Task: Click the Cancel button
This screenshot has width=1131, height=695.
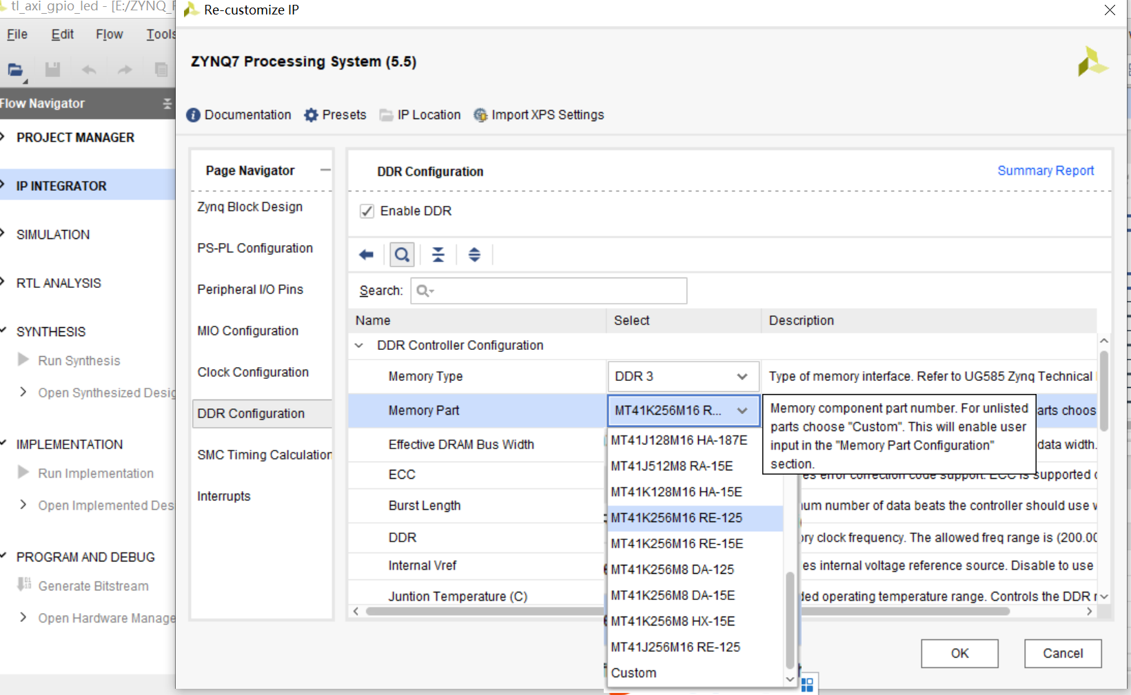Action: tap(1063, 653)
